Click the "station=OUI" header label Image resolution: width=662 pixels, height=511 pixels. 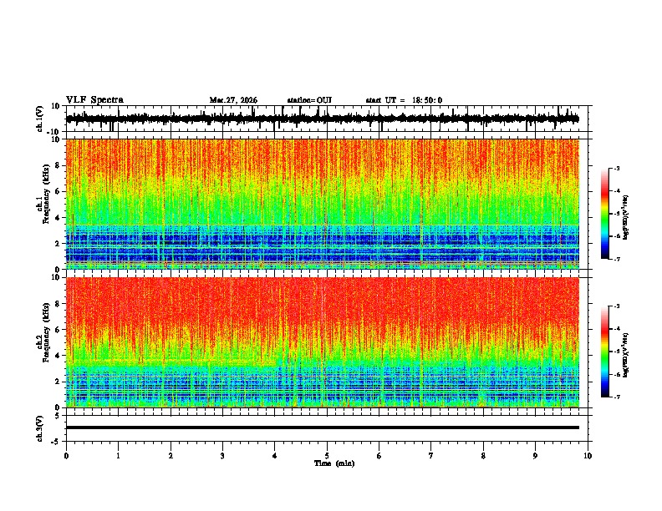pyautogui.click(x=309, y=100)
